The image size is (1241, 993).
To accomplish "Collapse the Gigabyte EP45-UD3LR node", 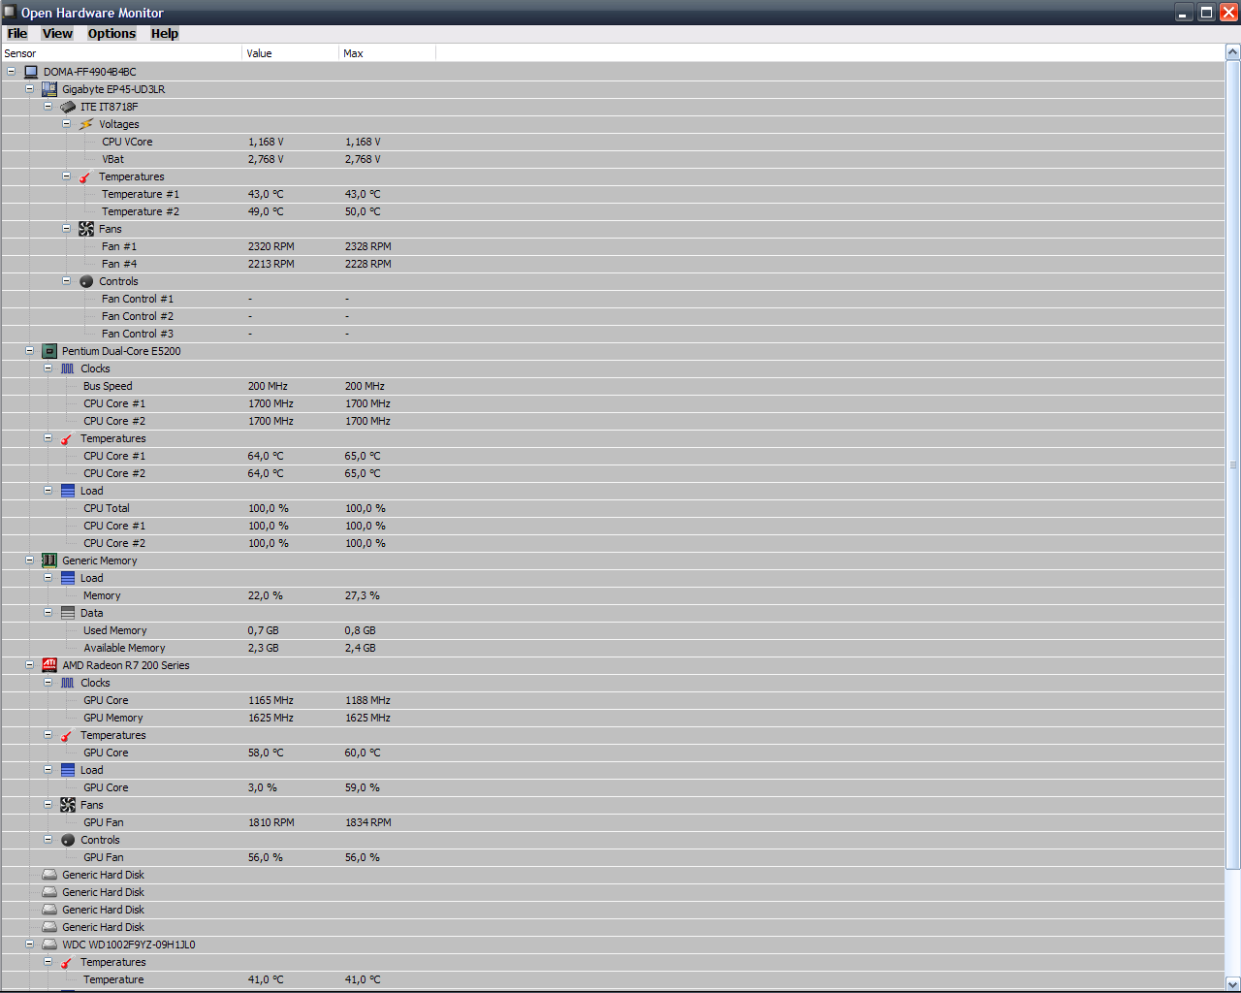I will pos(30,88).
